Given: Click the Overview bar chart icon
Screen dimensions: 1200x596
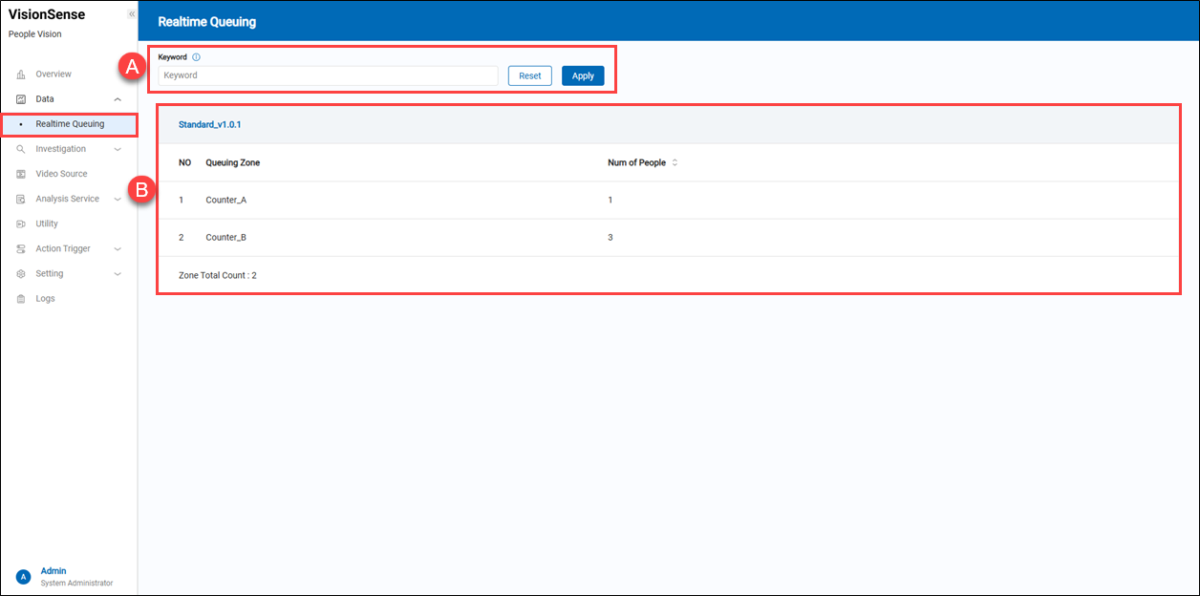Looking at the screenshot, I should tap(21, 74).
